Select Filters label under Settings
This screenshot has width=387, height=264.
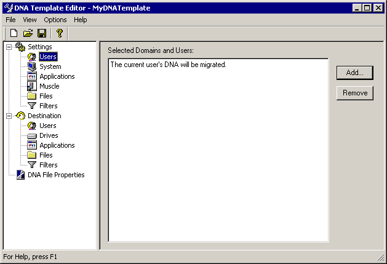point(49,106)
